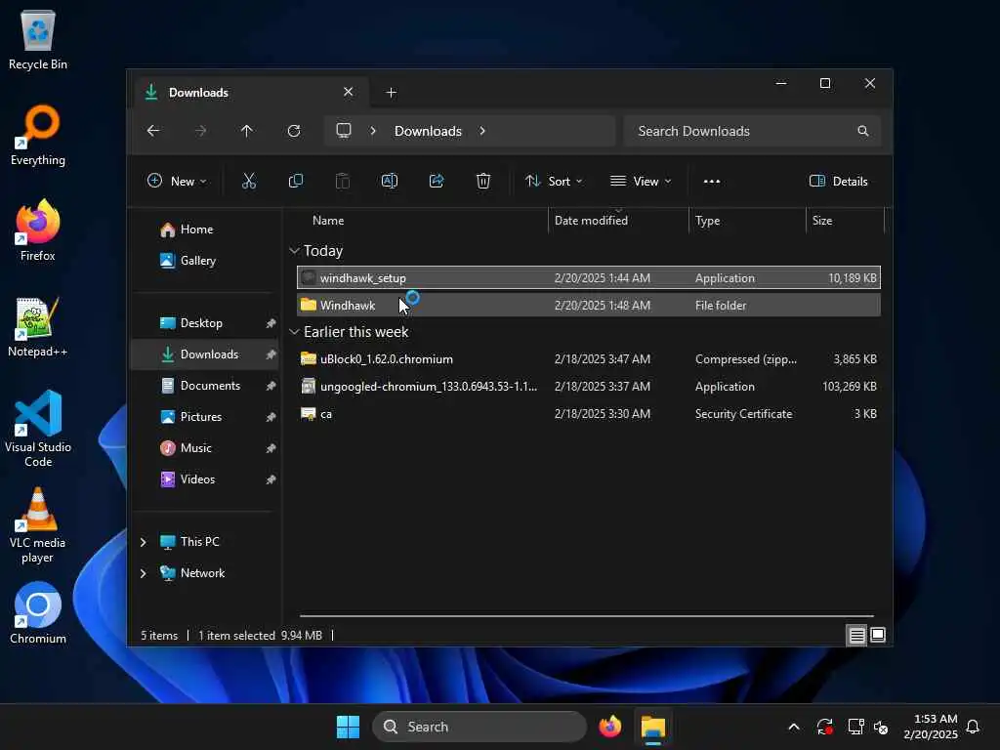Click the Firefox icon on taskbar

pyautogui.click(x=609, y=727)
